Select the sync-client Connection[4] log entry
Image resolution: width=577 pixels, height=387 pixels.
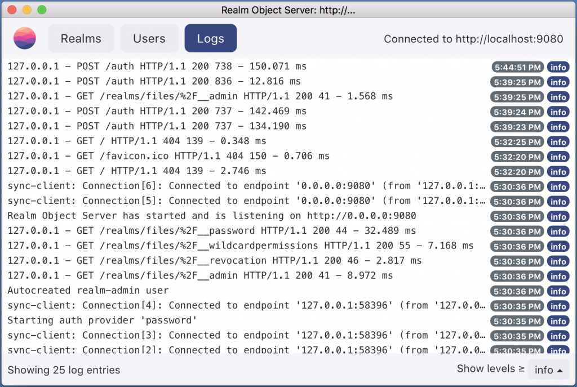click(x=288, y=305)
